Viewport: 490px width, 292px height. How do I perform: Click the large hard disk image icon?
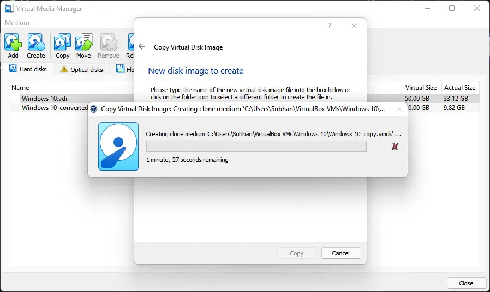coord(118,147)
